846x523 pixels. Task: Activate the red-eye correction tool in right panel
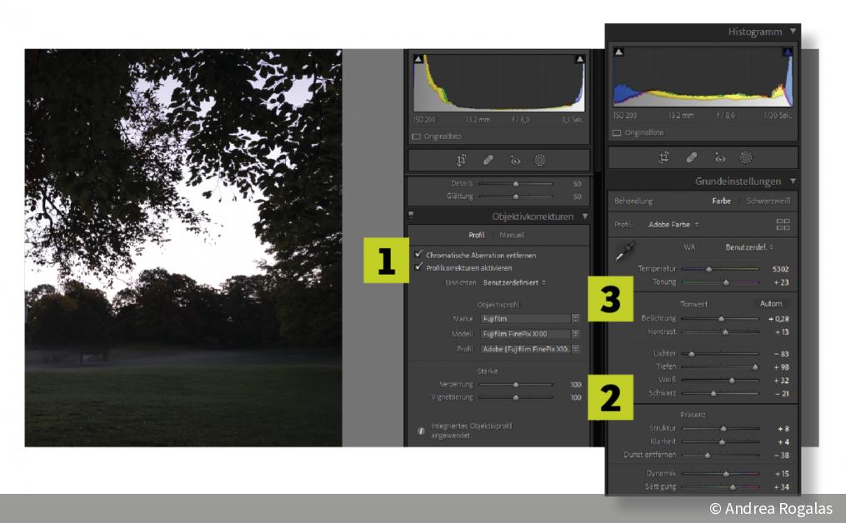pyautogui.click(x=719, y=157)
